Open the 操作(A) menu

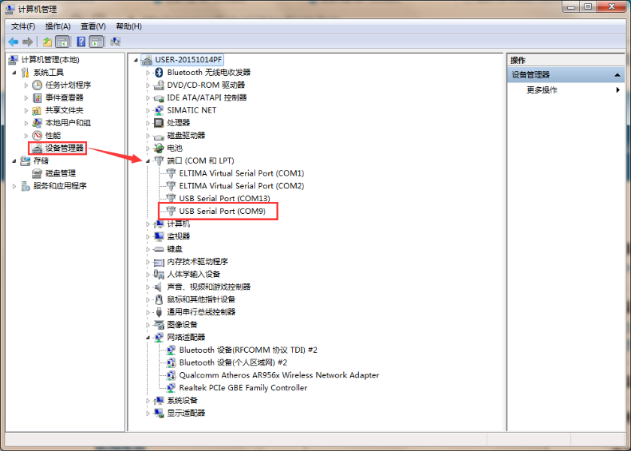coord(58,26)
